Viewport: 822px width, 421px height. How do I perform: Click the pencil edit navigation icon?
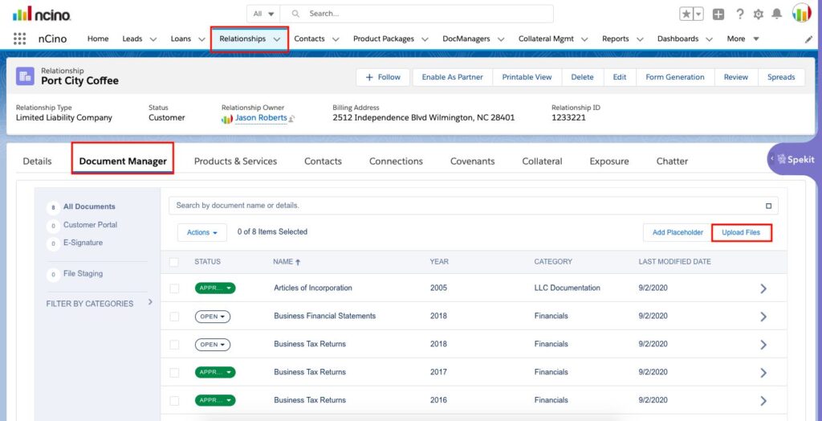pos(809,39)
